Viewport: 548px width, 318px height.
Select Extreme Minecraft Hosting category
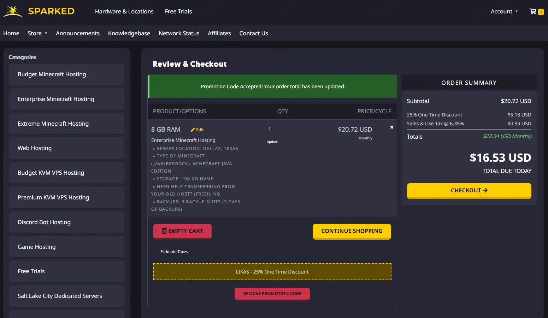point(67,124)
